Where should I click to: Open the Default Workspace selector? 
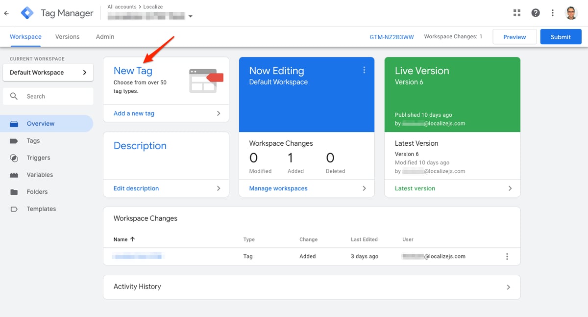pos(48,73)
